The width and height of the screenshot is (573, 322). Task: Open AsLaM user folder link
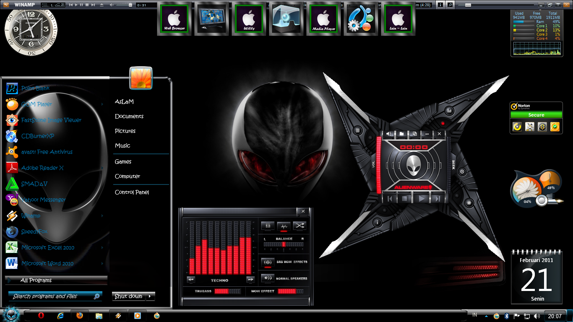(x=124, y=101)
